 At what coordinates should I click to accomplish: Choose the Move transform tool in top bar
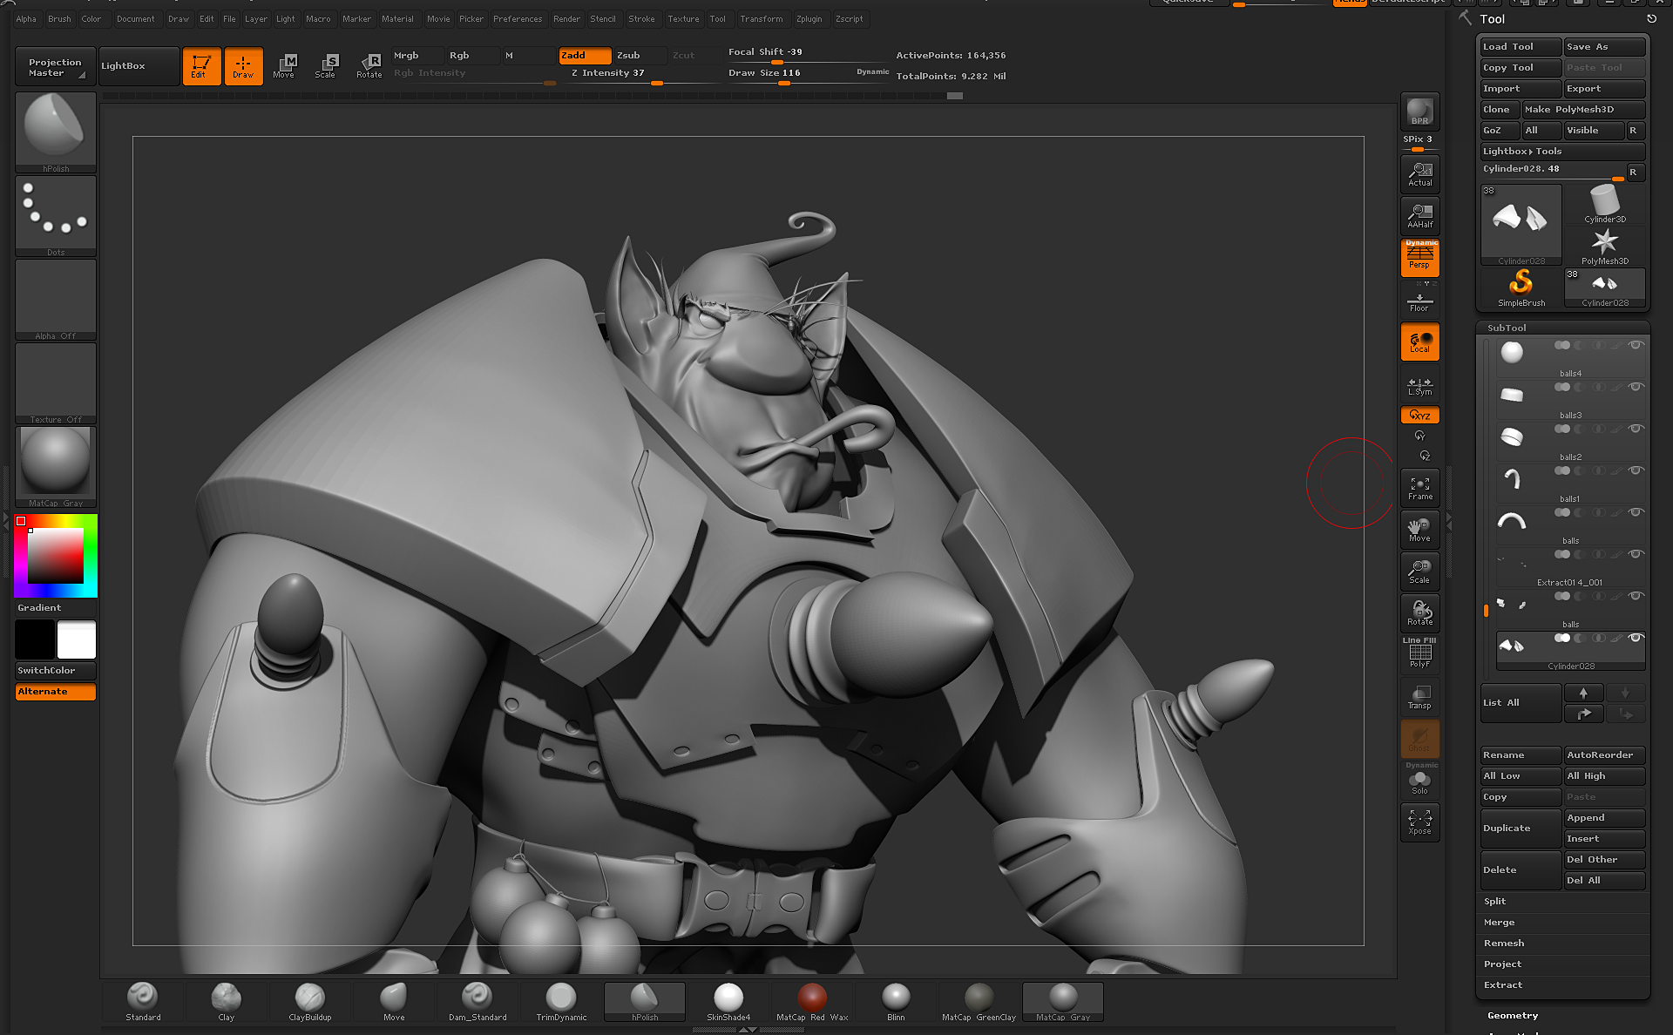(284, 66)
